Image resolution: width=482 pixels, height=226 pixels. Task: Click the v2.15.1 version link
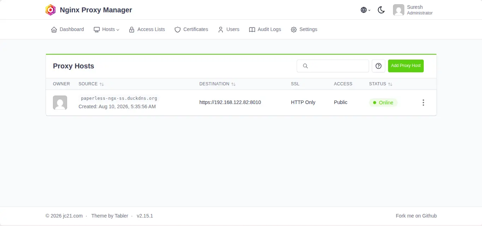pos(145,216)
